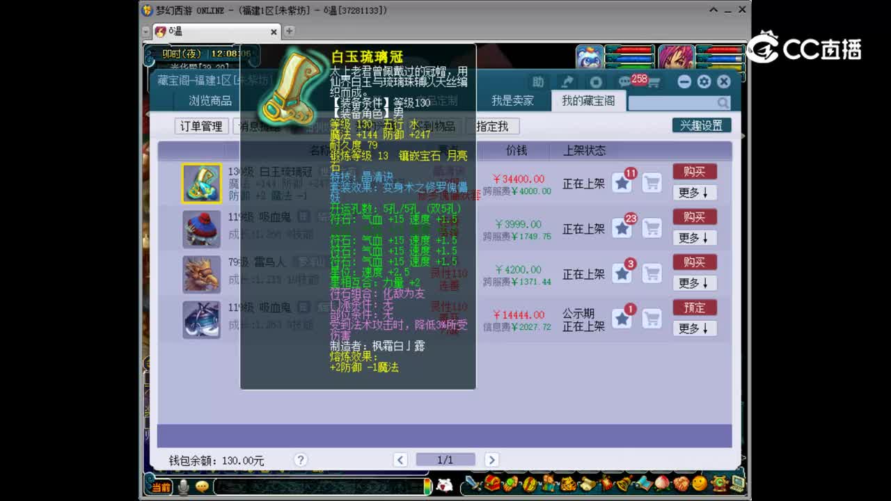Click 购买 for the ¥3999.00 吸血鬼
The width and height of the screenshot is (891, 501).
click(x=695, y=217)
